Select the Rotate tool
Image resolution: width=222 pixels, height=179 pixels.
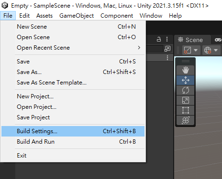[x=185, y=90]
